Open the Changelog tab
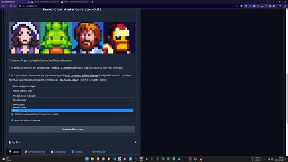This screenshot has width=288, height=162. pos(58,152)
